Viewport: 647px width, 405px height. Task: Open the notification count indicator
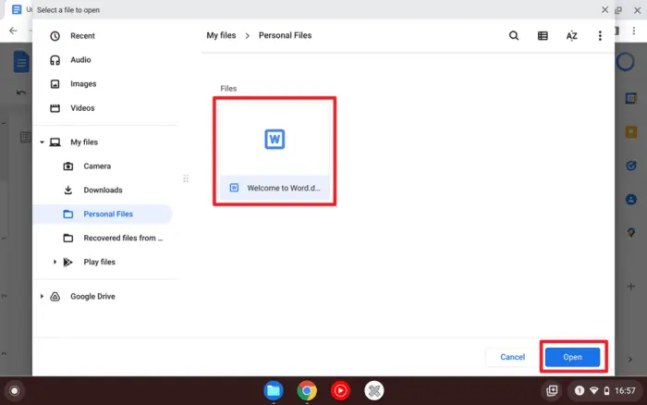point(580,390)
